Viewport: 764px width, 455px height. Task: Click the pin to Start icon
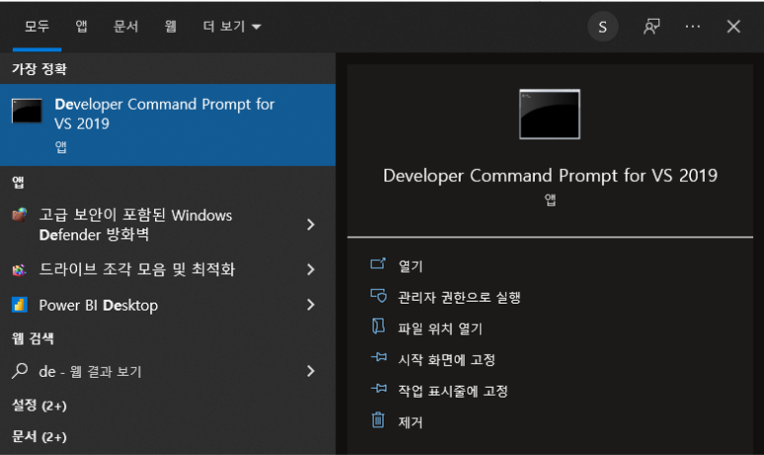[379, 357]
